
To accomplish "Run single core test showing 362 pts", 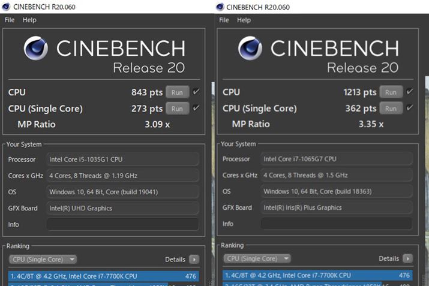I will 391,109.
